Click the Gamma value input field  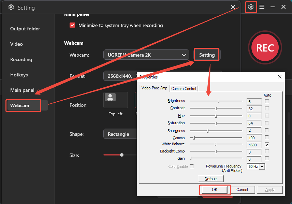point(254,137)
